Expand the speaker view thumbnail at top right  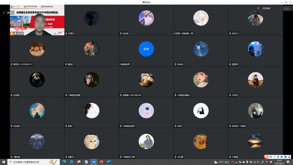point(287,8)
